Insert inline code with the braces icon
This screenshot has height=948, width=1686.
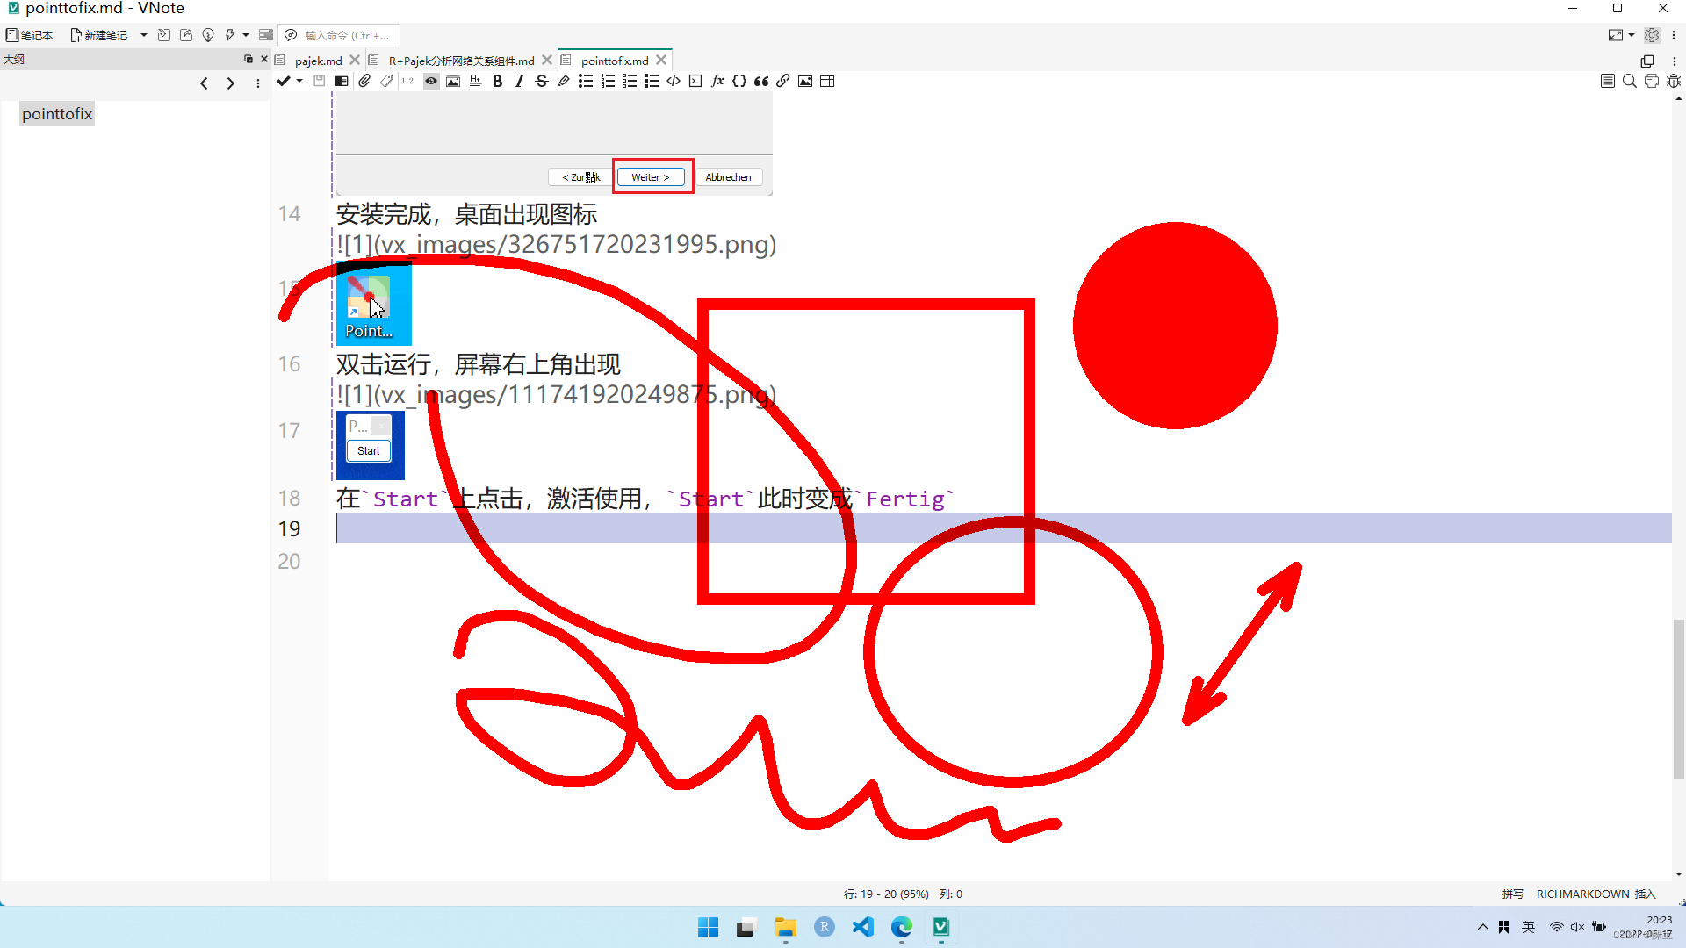(739, 81)
